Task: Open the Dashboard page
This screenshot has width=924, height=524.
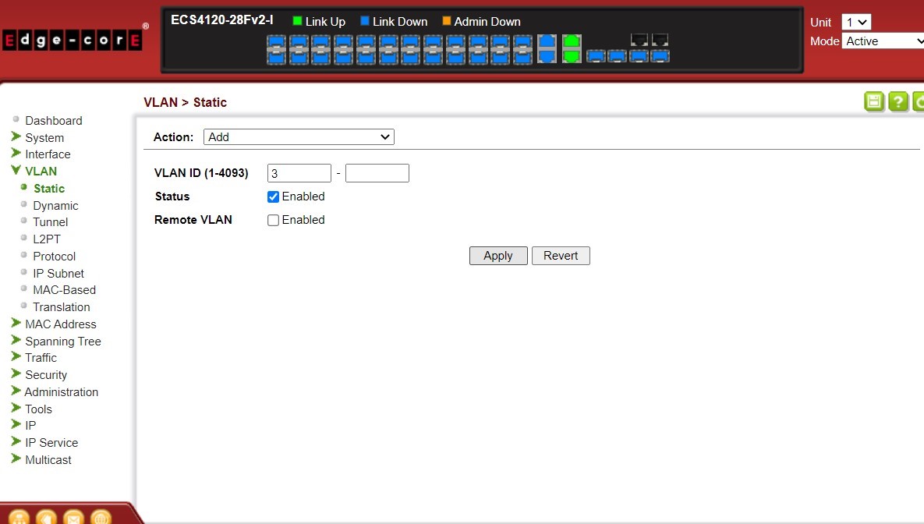Action: [54, 121]
